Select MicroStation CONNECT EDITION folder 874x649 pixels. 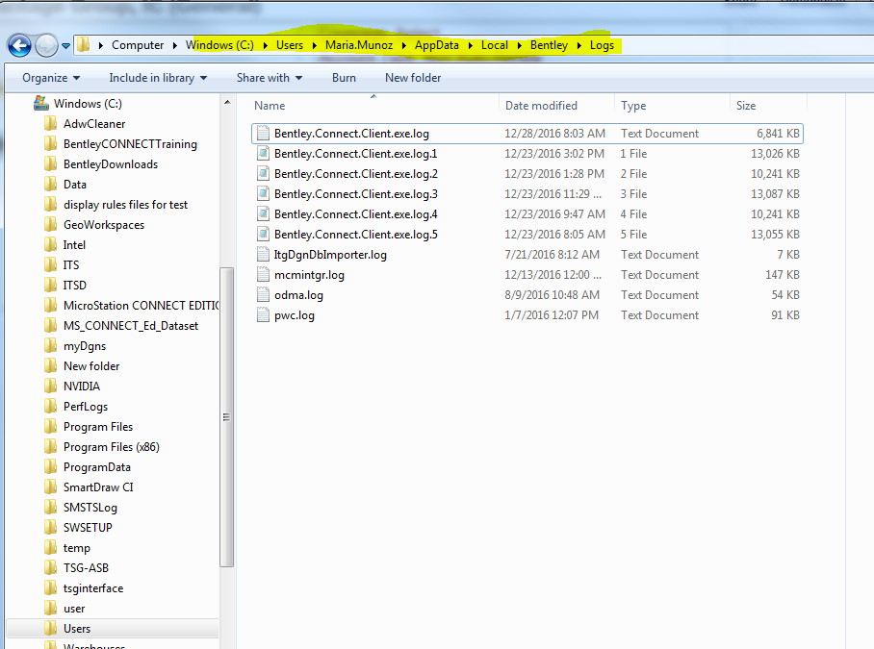pyautogui.click(x=141, y=305)
